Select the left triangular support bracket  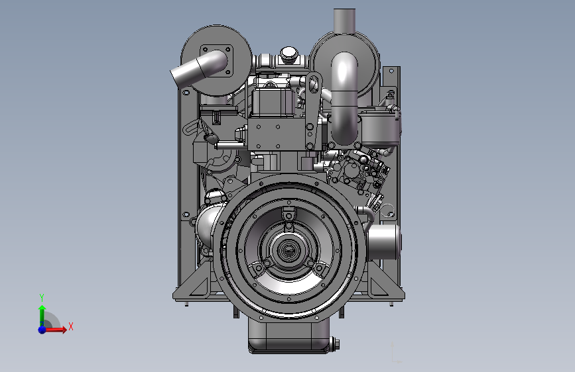[x=194, y=282]
